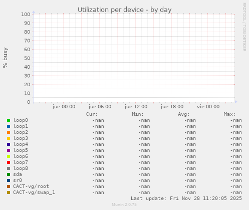Click CACT-vg/swap_1's Max -nan value

click(x=236, y=192)
